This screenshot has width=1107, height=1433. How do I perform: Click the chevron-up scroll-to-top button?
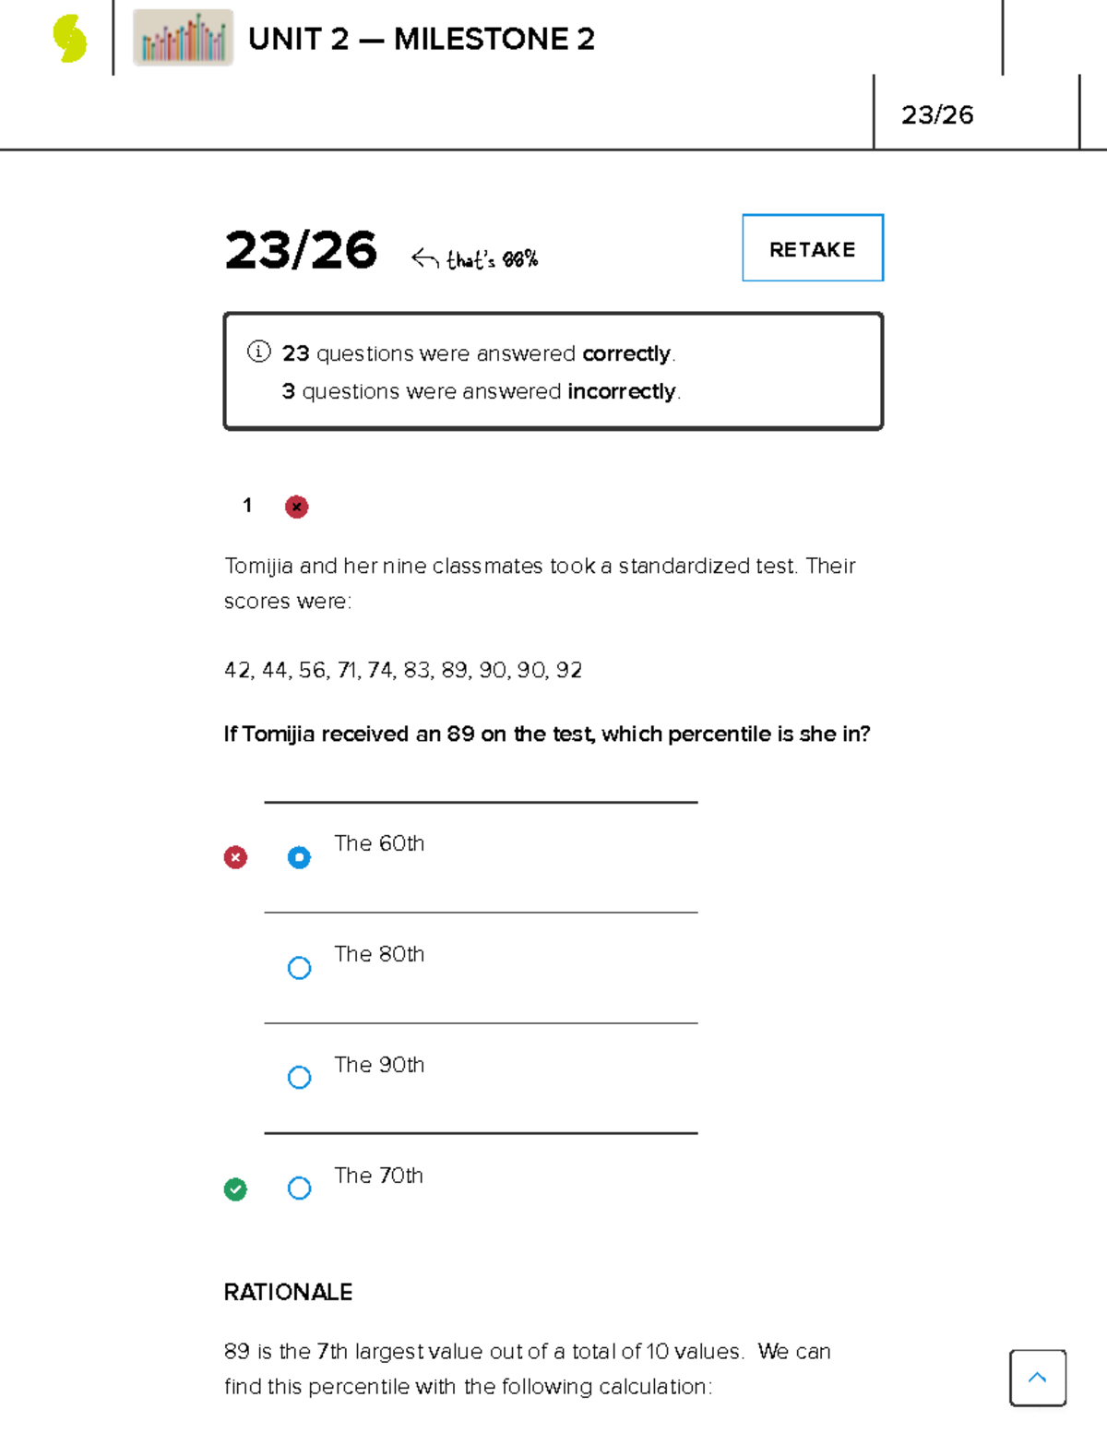tap(1037, 1377)
